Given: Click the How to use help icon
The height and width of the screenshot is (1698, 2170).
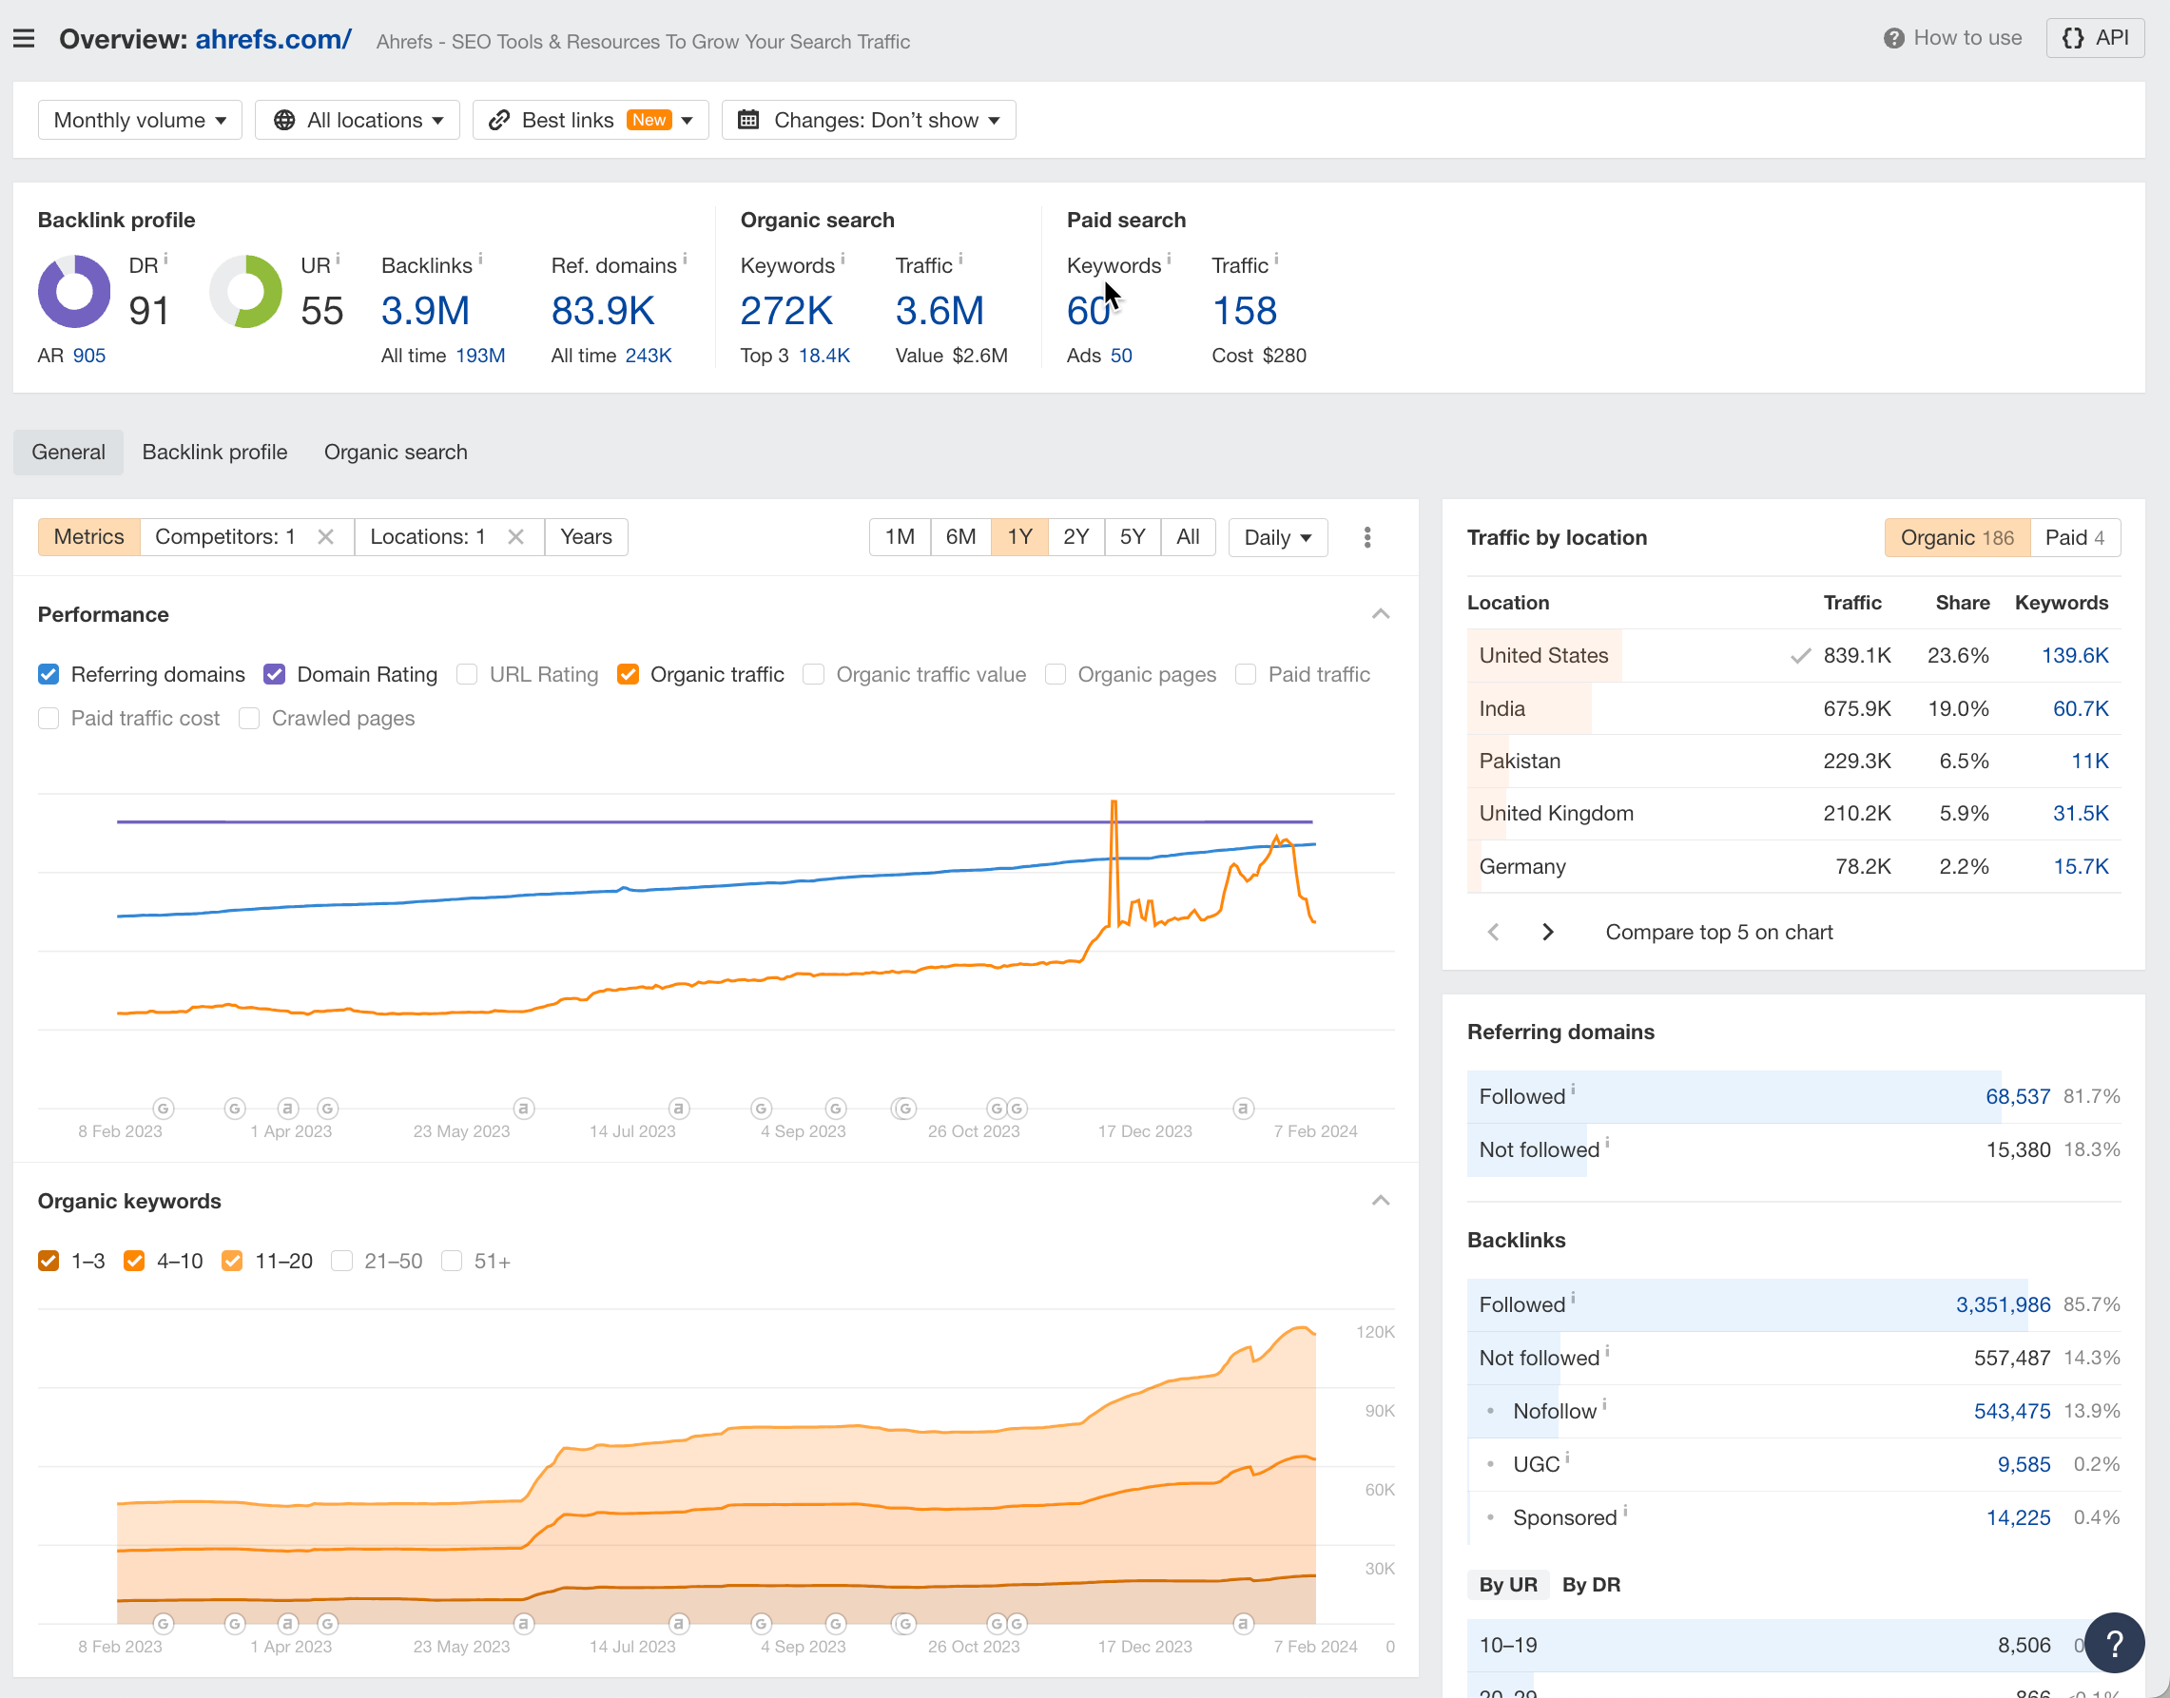Looking at the screenshot, I should pos(1893,38).
